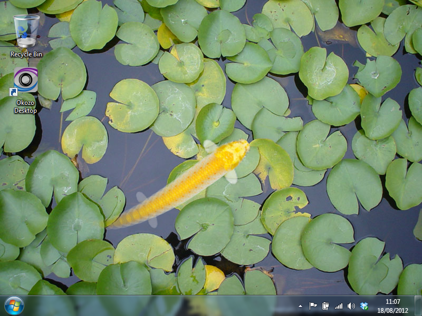Open the clock showing 11:07
Viewport: 422px width, 316px height.
coord(392,301)
